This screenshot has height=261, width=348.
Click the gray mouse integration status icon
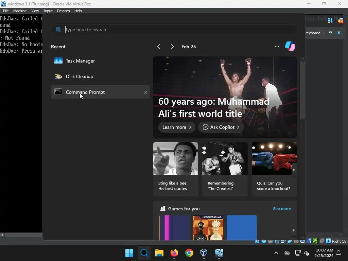coord(322,241)
